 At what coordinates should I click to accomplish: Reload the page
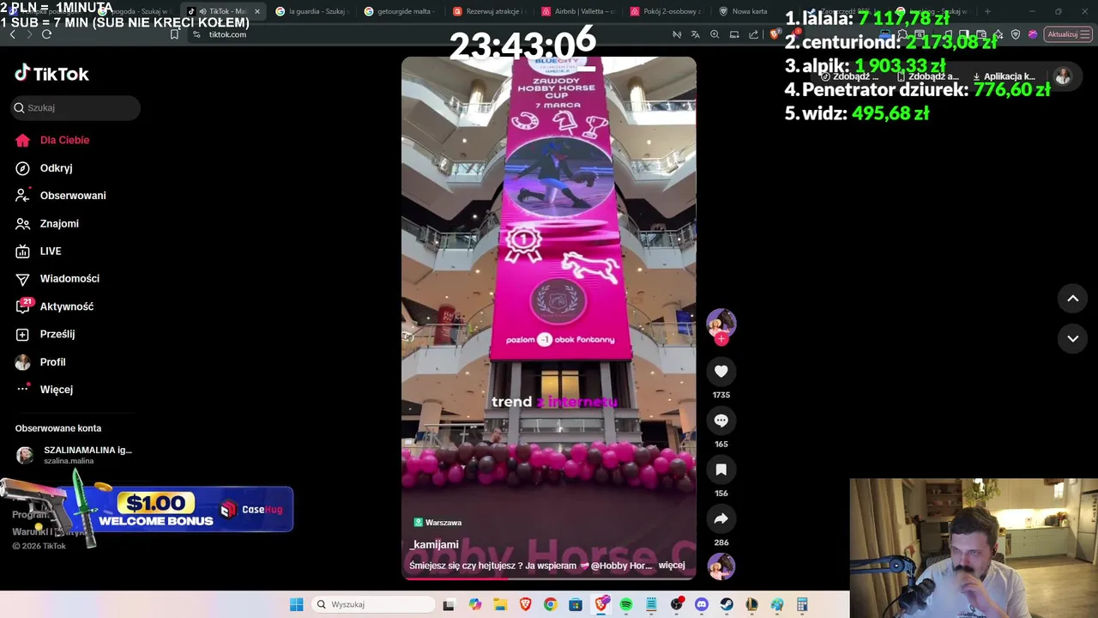pos(46,34)
